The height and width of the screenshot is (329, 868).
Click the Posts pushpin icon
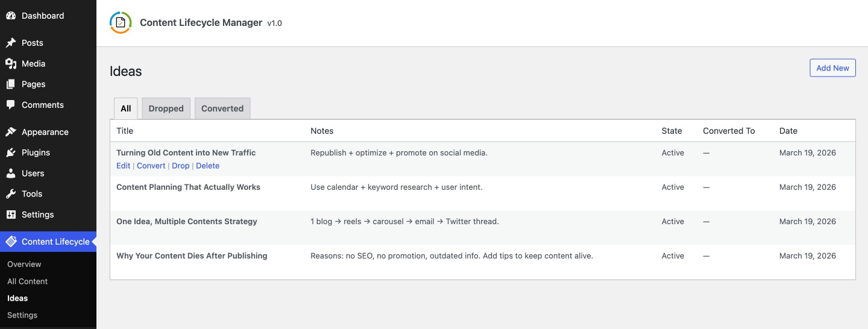11,43
